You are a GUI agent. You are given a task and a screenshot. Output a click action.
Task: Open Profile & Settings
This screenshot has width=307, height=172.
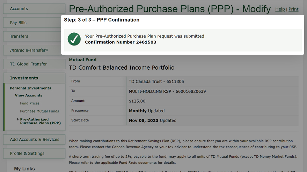tap(34, 154)
